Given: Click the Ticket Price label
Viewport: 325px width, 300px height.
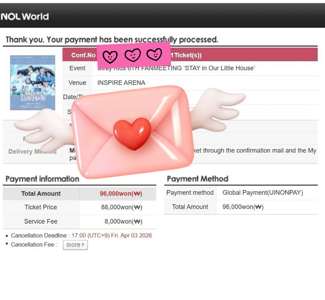Looking at the screenshot, I should 41,207.
